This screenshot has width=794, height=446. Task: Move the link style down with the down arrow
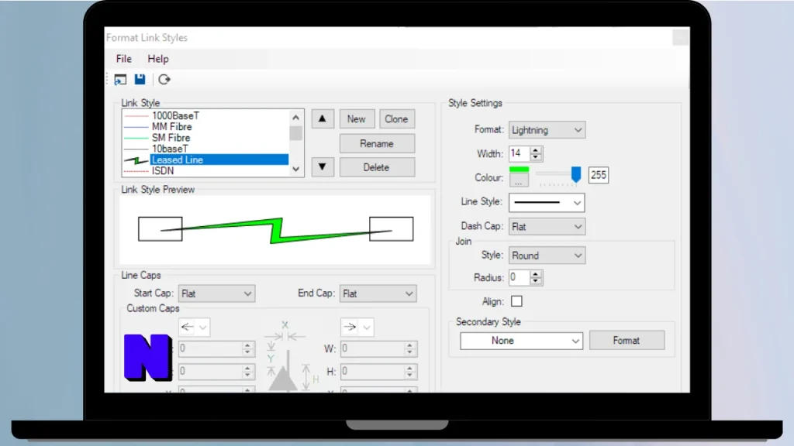pyautogui.click(x=323, y=167)
